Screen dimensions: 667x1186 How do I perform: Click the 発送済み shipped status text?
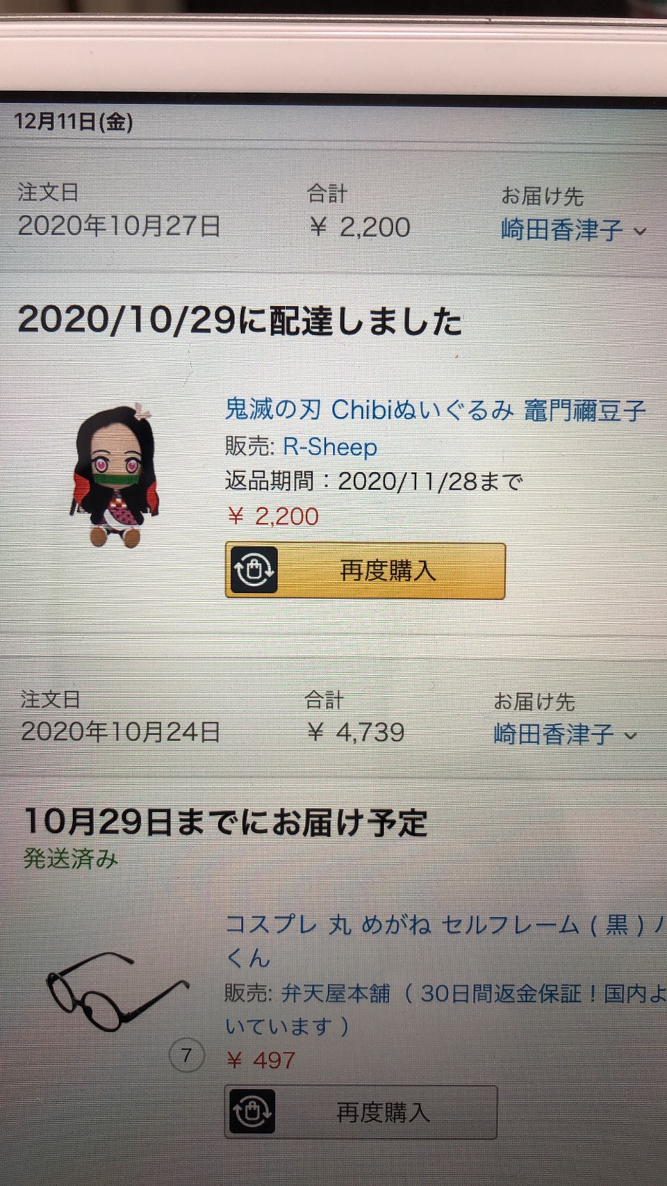70,859
